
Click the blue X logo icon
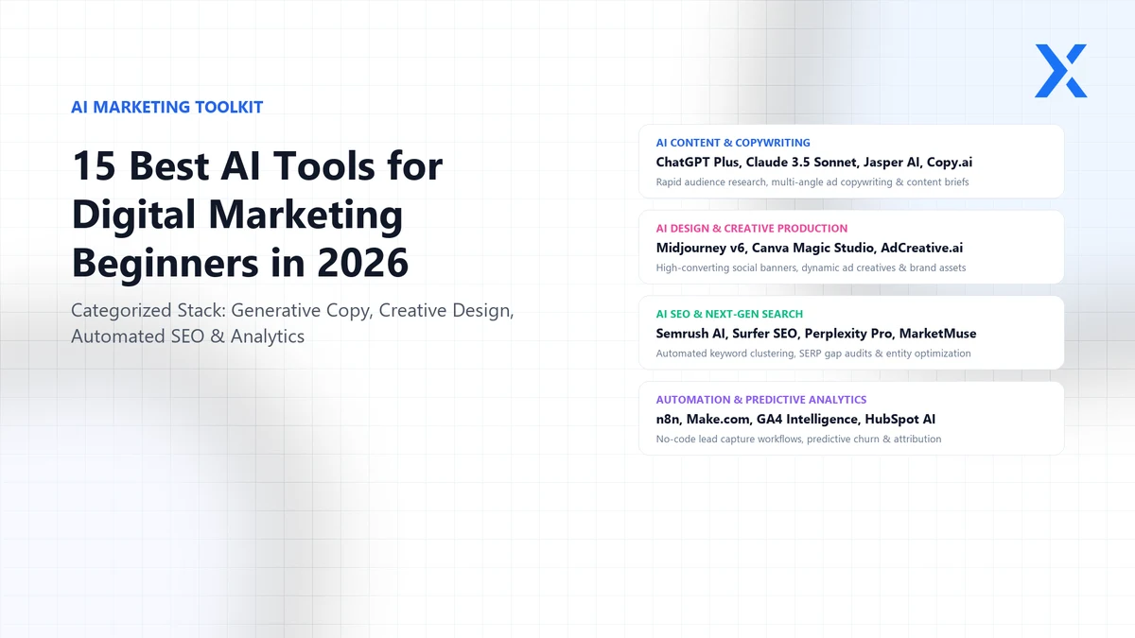click(1060, 71)
